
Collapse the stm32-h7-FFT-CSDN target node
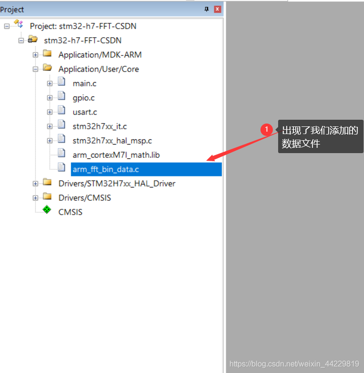click(x=21, y=41)
